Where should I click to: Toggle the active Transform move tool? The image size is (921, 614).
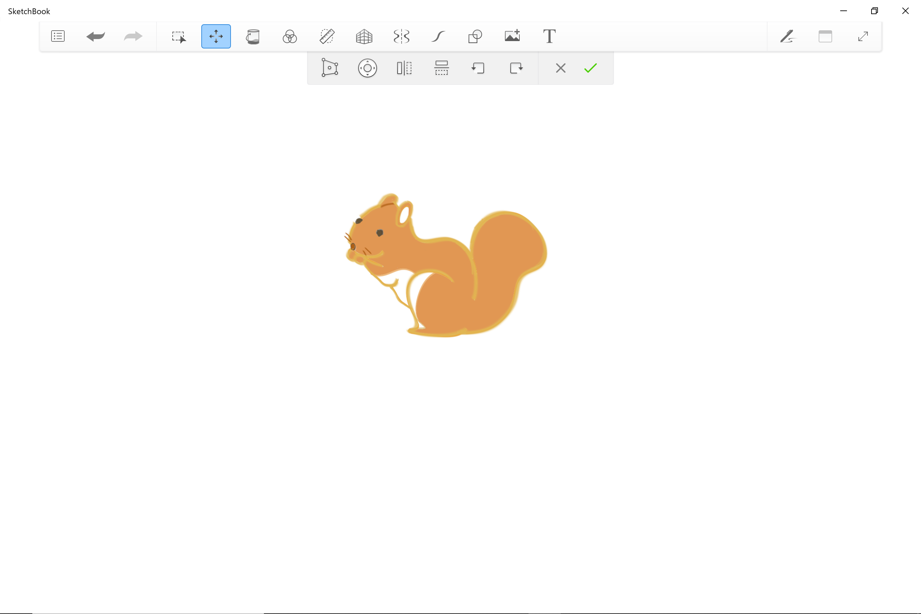[216, 36]
